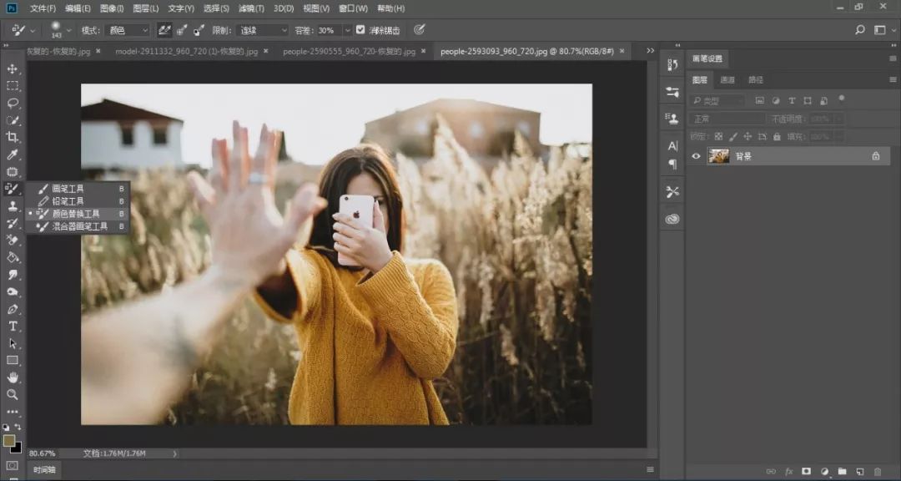Toggle the 消除锯齿 anti-alias checkbox
Viewport: 901px width, 481px height.
pos(360,30)
